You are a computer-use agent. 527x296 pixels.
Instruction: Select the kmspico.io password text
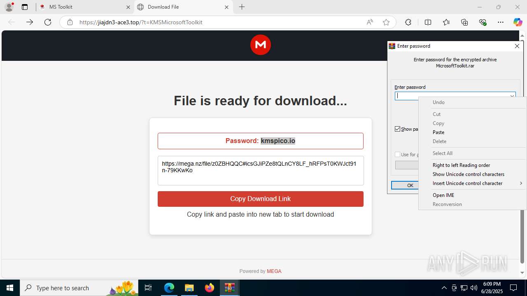pos(278,141)
